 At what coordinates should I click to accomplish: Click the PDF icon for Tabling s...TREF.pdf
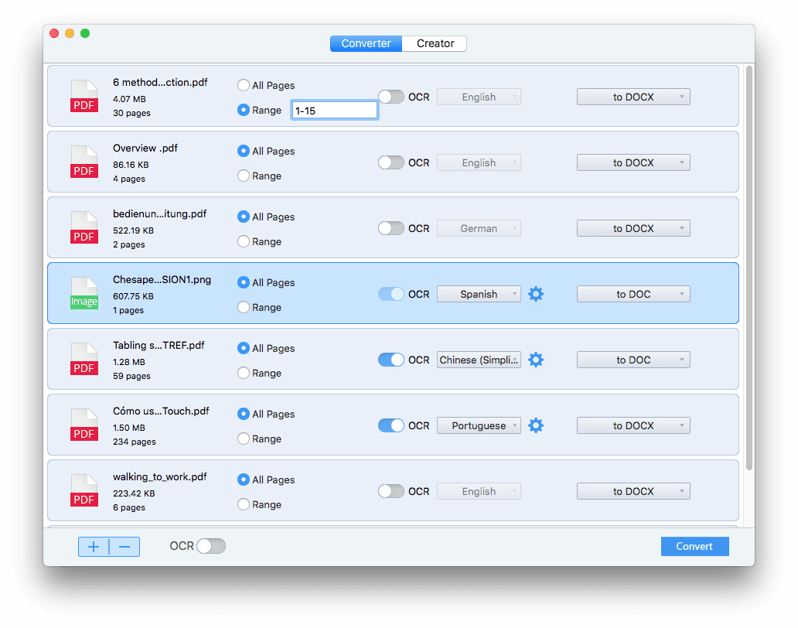click(84, 359)
